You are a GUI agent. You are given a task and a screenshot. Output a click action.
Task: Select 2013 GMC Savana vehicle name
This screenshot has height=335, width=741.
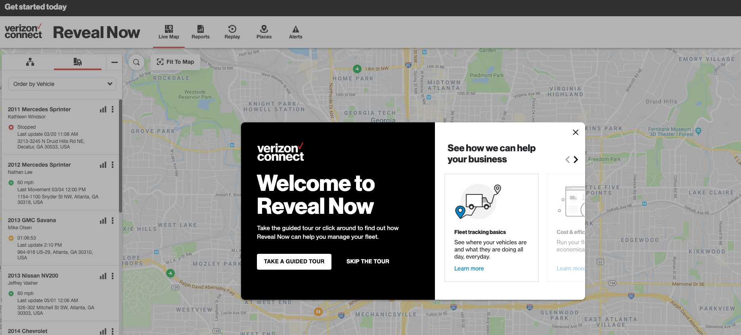[32, 220]
